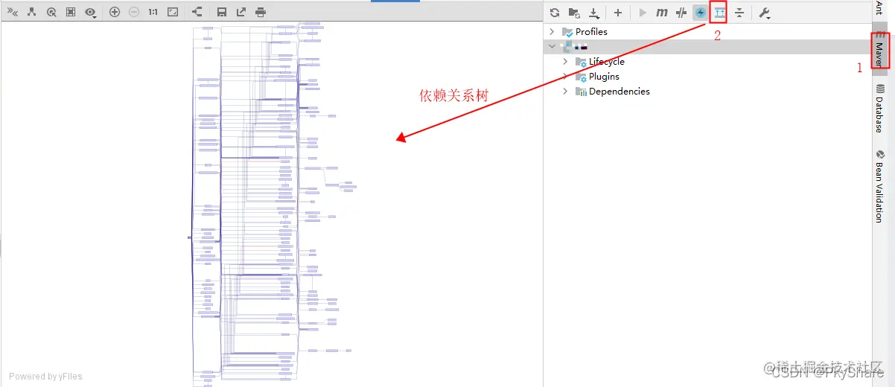Expand the Dependencies node
The height and width of the screenshot is (387, 895).
(x=565, y=92)
